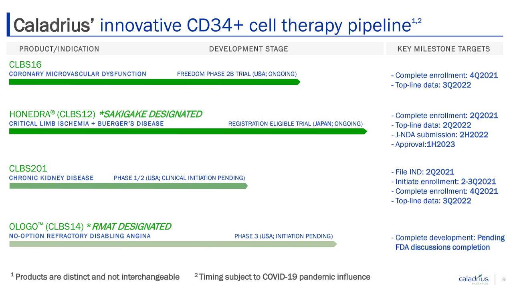513x288 pixels.
Task: Click the COVID-19 pandemic timing footnote
Action: click(x=282, y=276)
